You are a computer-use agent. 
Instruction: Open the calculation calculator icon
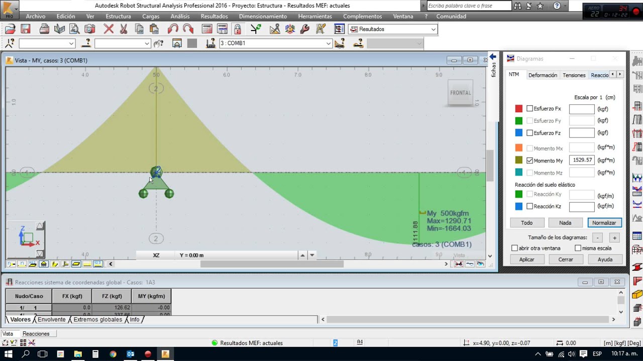point(207,29)
